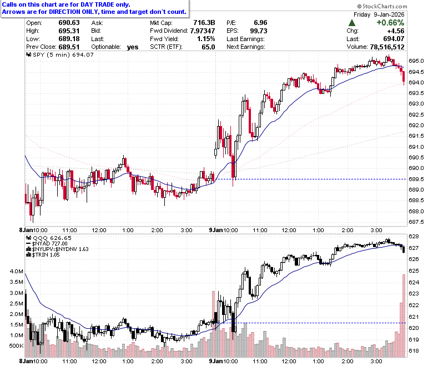Click the tall final volume bar in QQQ panel
433x366 pixels.
click(404, 315)
